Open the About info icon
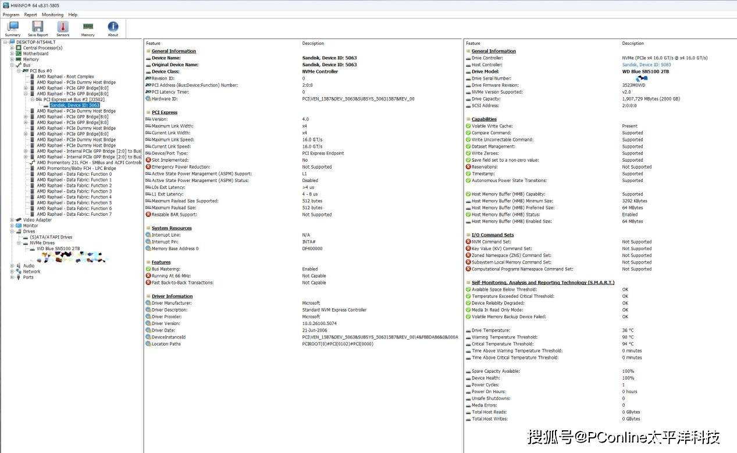 pyautogui.click(x=113, y=27)
